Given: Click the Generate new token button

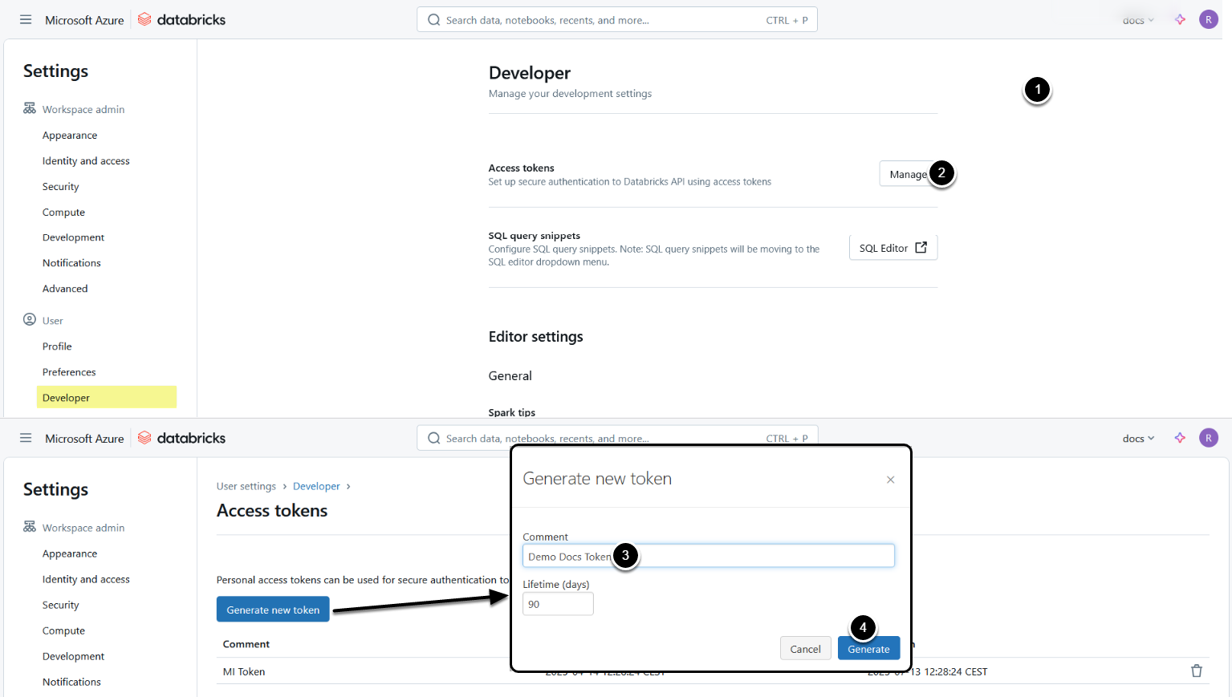Looking at the screenshot, I should coord(273,610).
